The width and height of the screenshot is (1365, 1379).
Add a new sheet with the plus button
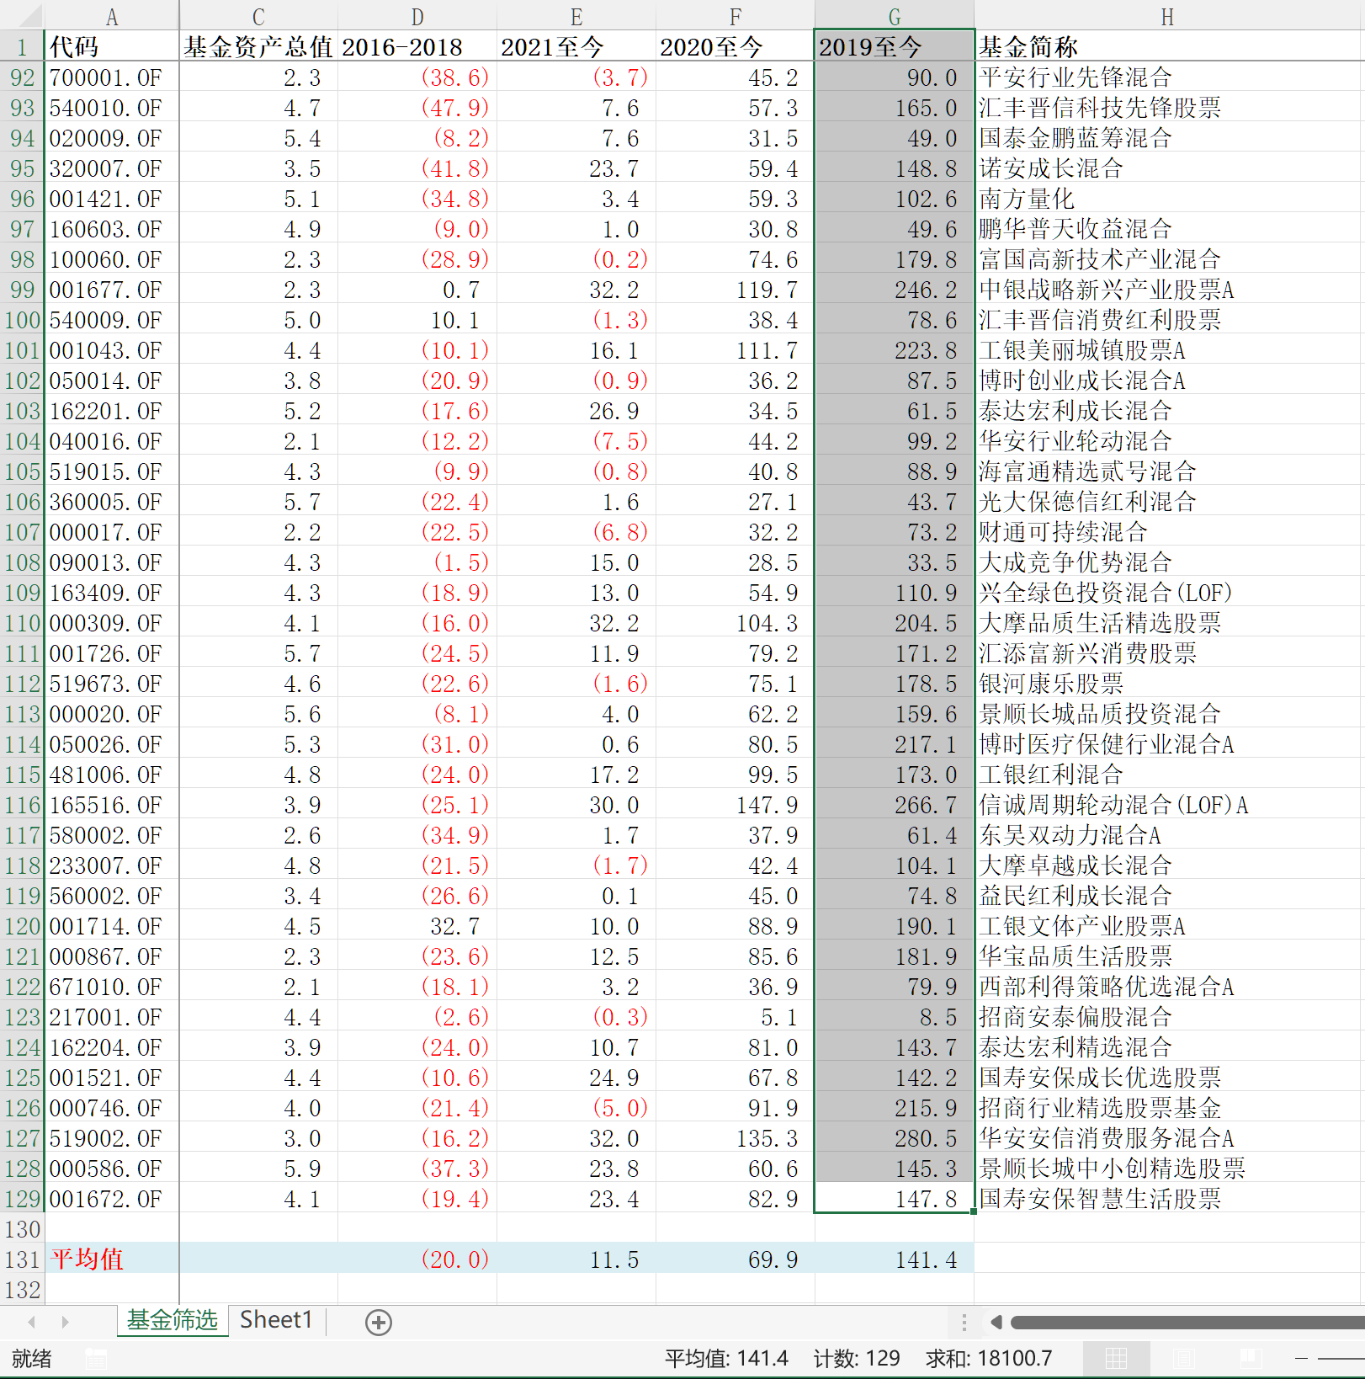click(x=379, y=1322)
